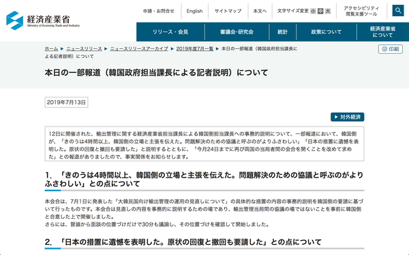
Task: Set font size to 小 (small)
Action: (x=313, y=11)
